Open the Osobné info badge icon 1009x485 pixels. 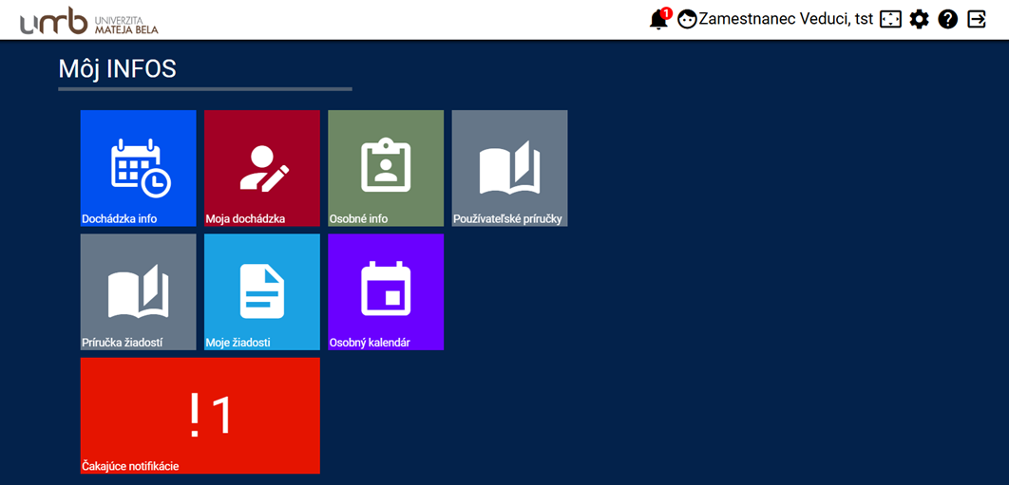click(x=386, y=166)
